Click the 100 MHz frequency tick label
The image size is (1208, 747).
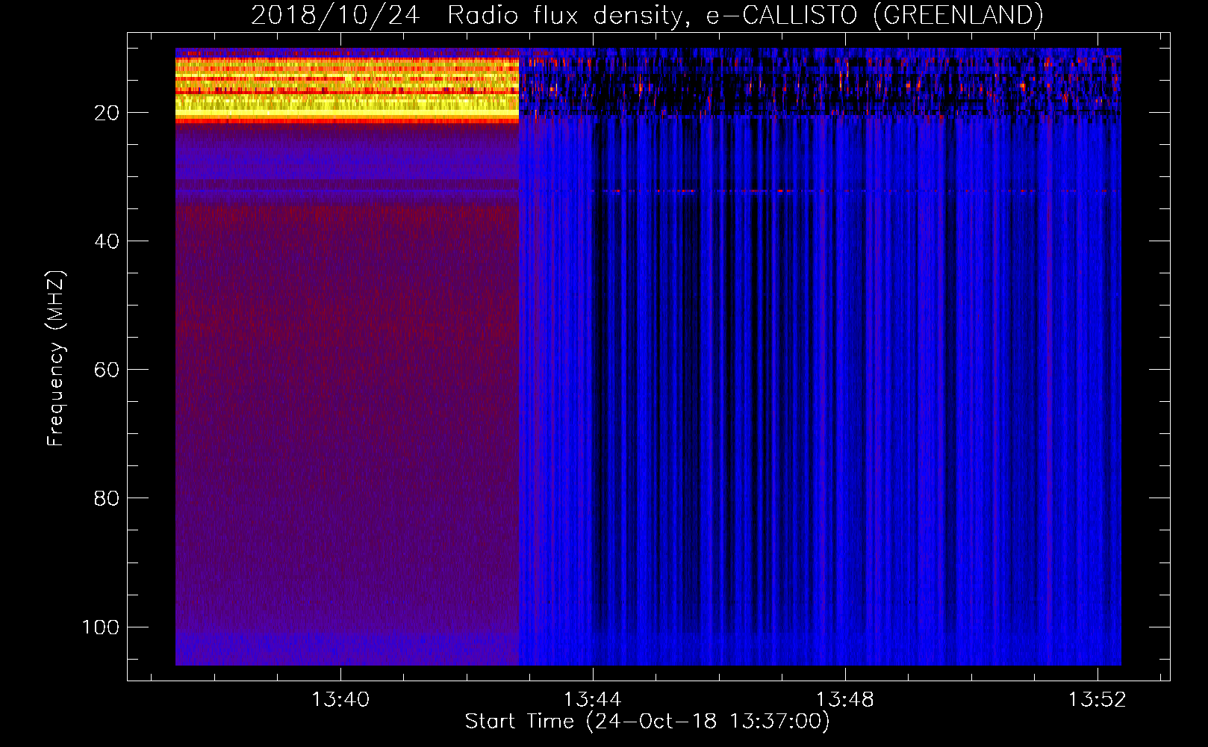pos(101,627)
